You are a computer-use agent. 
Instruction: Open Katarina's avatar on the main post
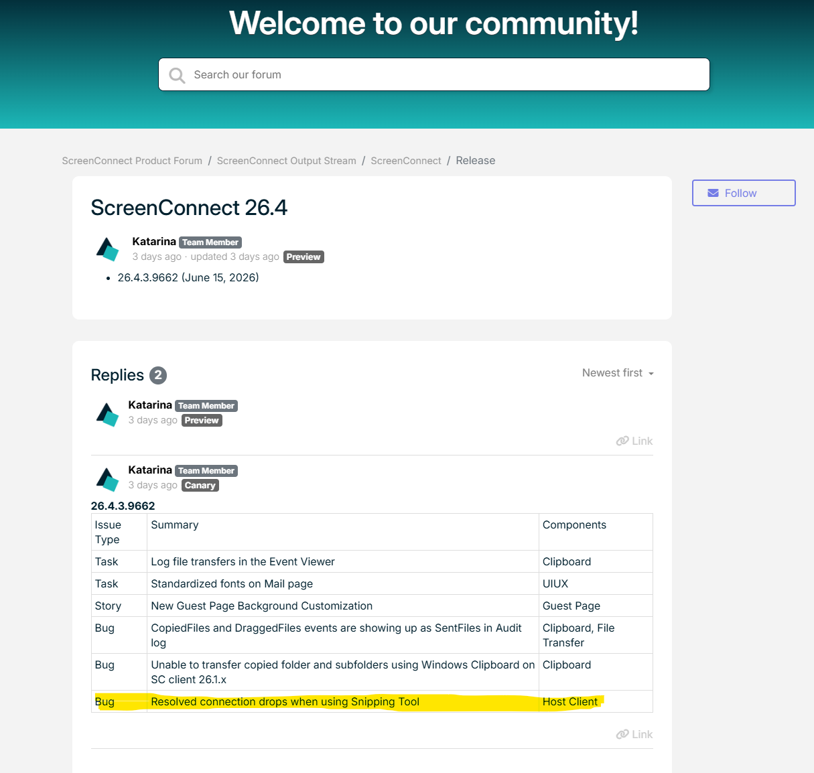click(x=107, y=249)
